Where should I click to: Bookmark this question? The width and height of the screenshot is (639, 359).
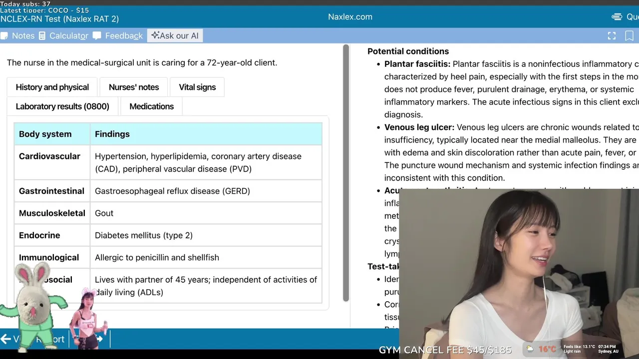(x=629, y=36)
